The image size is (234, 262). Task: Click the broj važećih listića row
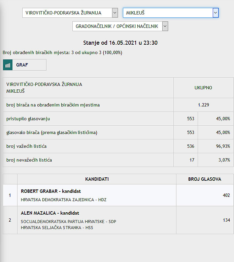pos(118,146)
